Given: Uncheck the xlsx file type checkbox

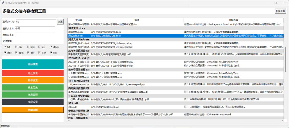Looking at the screenshot, I should click(28, 47).
